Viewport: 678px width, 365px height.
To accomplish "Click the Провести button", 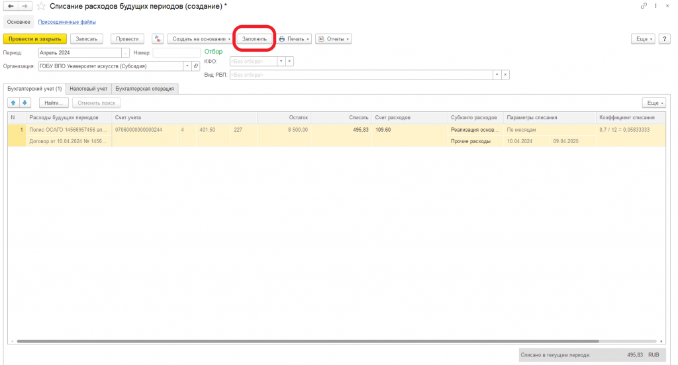I will tap(127, 39).
